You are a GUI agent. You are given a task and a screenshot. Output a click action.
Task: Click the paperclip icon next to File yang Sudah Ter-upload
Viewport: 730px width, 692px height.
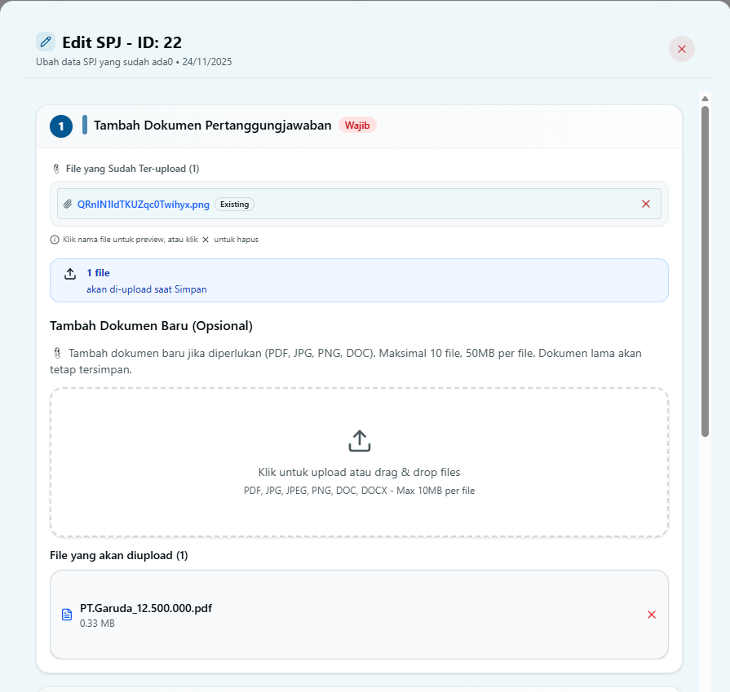click(55, 169)
